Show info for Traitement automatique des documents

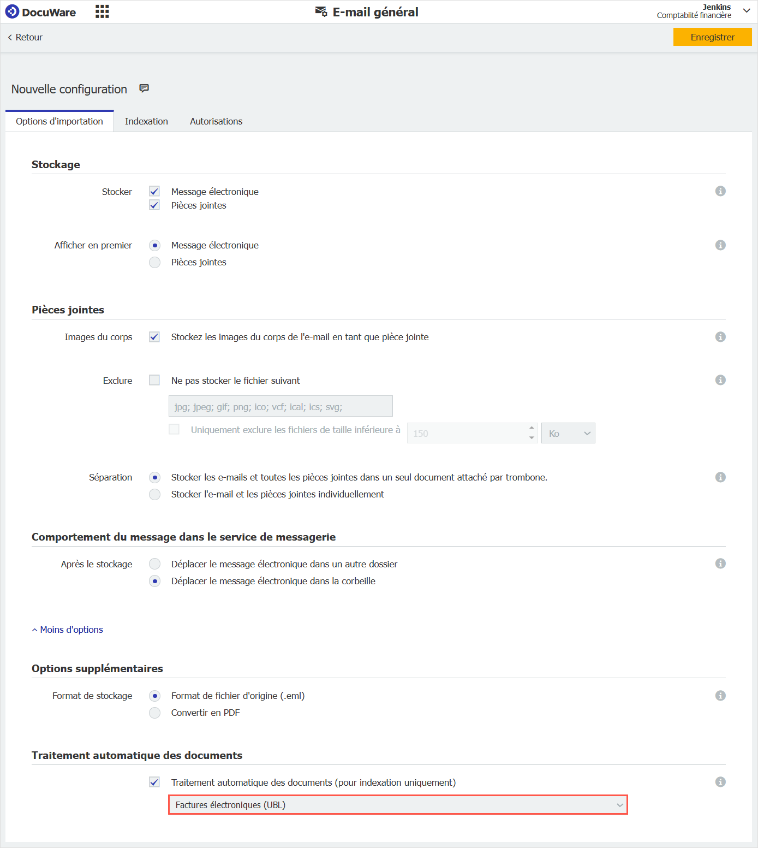click(x=720, y=782)
